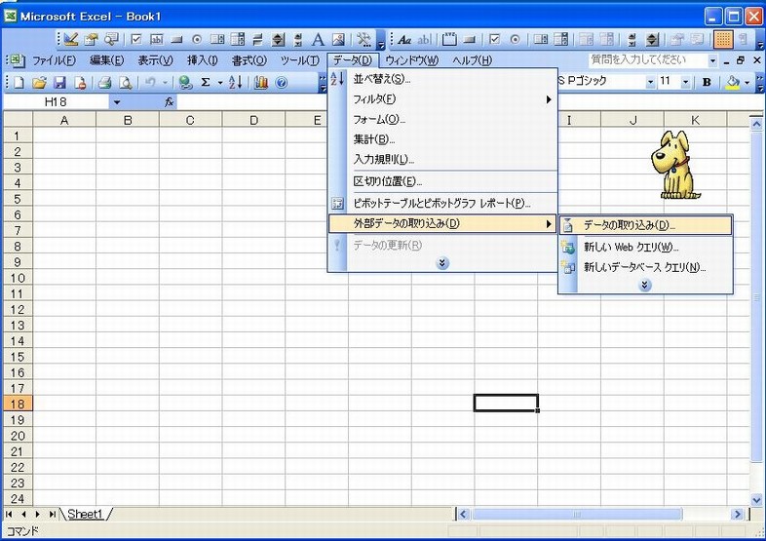Open the font name MS Pゴシック dropdown

(650, 82)
